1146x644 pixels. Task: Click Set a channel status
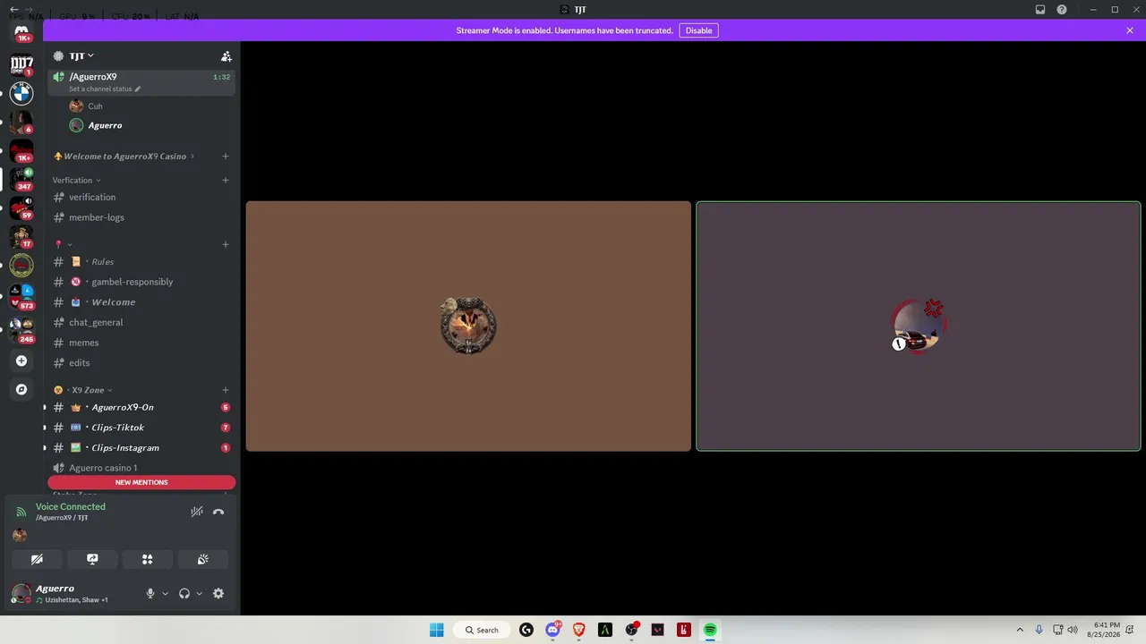(x=100, y=89)
